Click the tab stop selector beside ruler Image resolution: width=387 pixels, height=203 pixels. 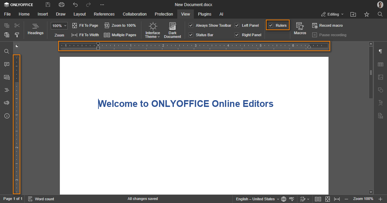pos(17,46)
